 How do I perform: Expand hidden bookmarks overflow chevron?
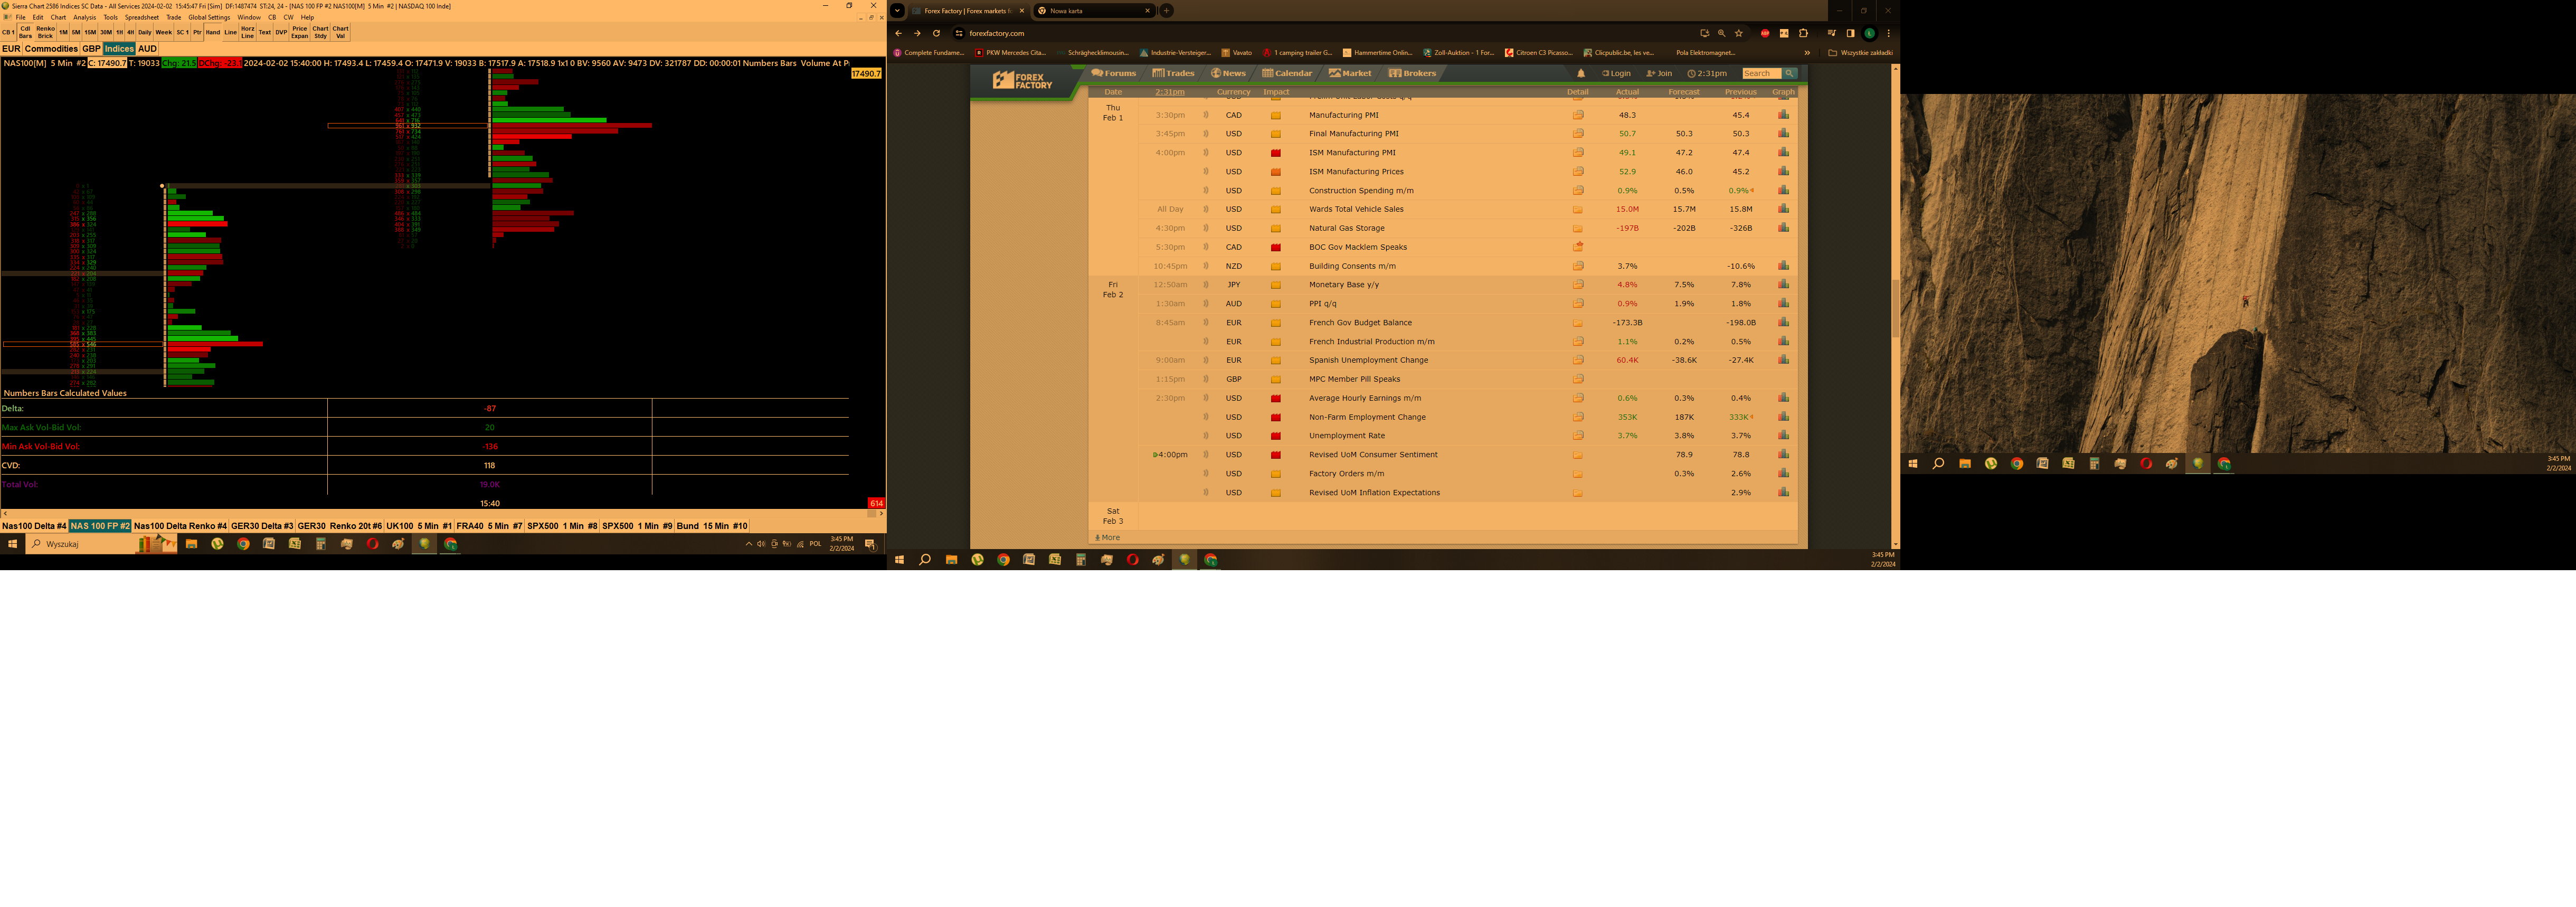coord(1807,53)
